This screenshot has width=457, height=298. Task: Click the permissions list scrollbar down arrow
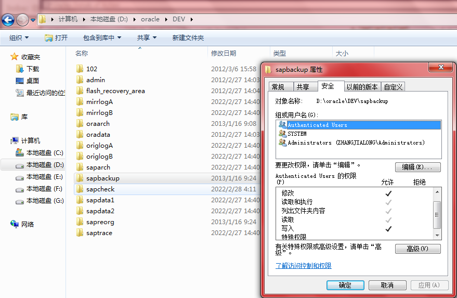coord(437,235)
